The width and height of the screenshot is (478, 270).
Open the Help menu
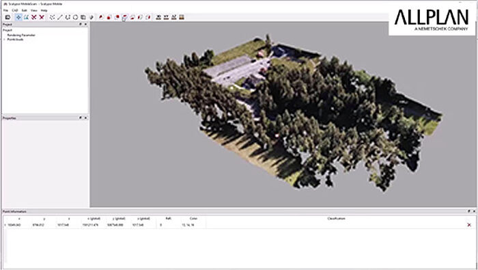[44, 10]
